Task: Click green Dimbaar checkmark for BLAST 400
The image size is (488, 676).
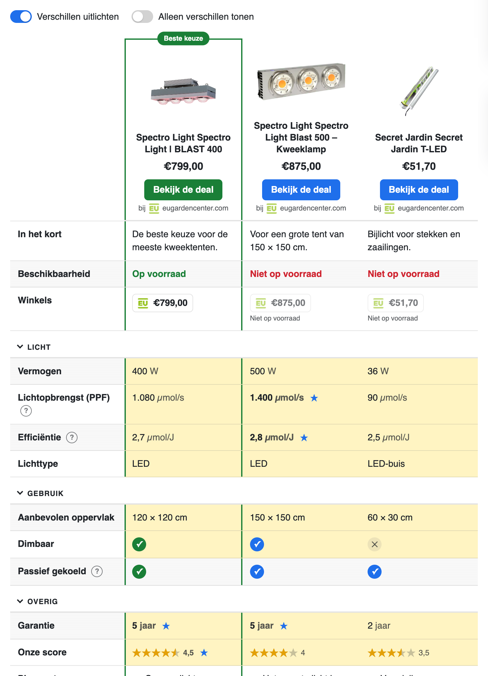Action: point(139,544)
